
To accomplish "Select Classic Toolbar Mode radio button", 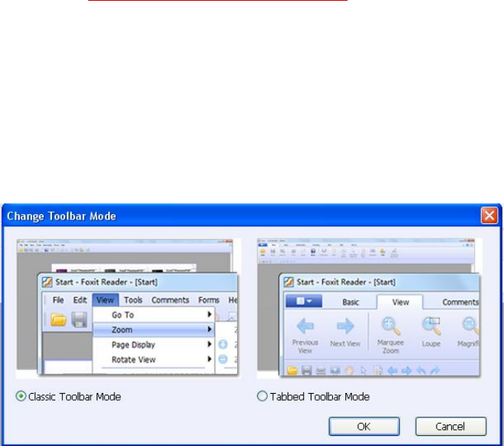I will pyautogui.click(x=21, y=396).
